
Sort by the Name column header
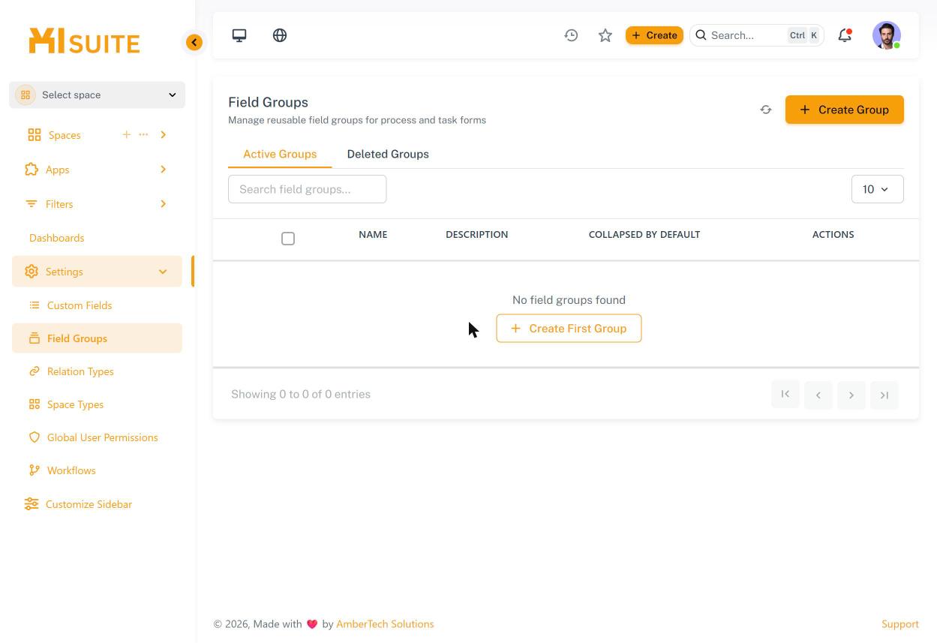click(373, 235)
